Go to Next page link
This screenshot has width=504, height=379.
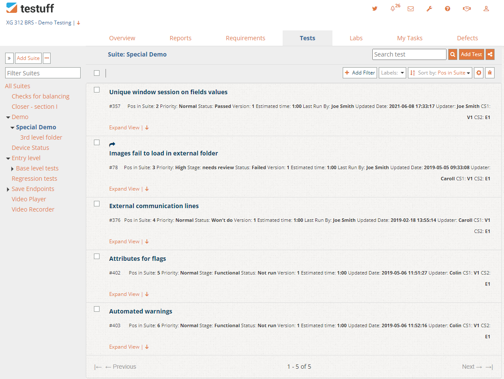472,367
